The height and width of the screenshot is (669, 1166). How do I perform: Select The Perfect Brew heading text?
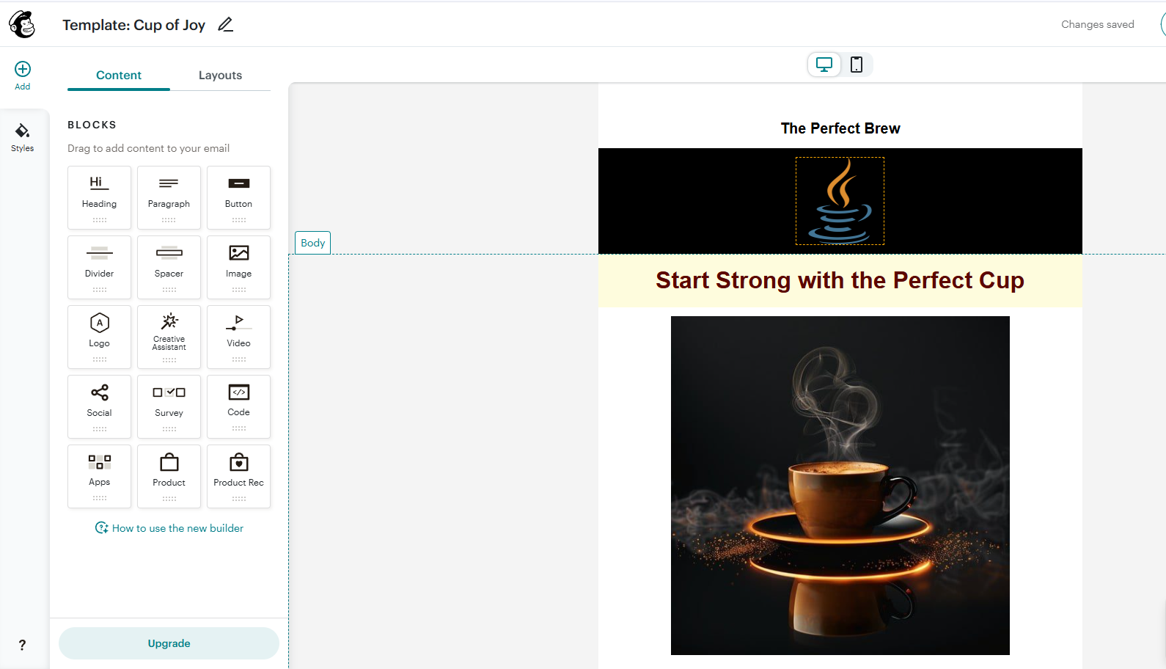(x=840, y=128)
